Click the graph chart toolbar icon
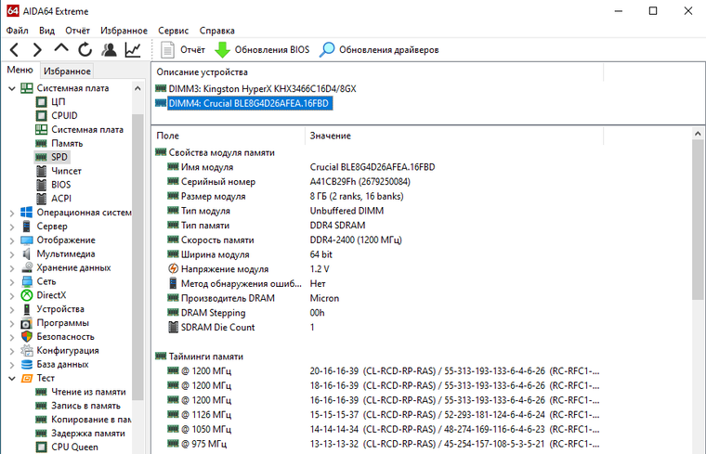This screenshot has width=706, height=454. pos(133,49)
